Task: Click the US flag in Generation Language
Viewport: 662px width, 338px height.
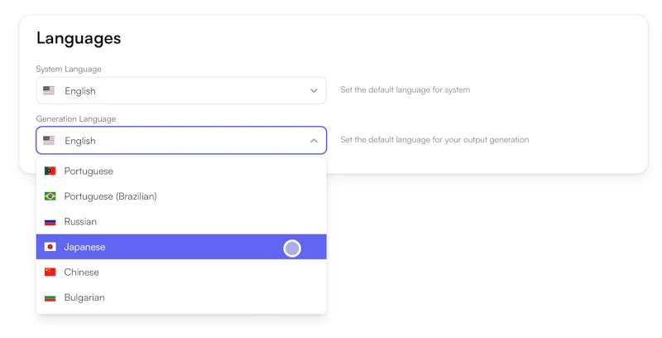Action: pyautogui.click(x=49, y=141)
